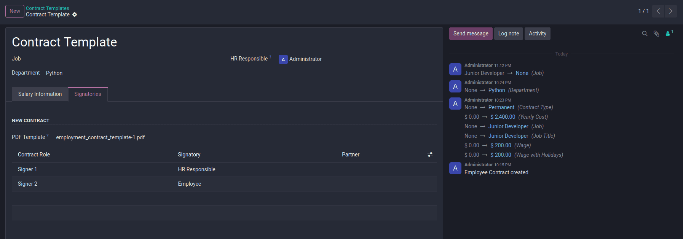Click the help mark beside HR Responsible
This screenshot has height=239, width=683.
pyautogui.click(x=270, y=57)
